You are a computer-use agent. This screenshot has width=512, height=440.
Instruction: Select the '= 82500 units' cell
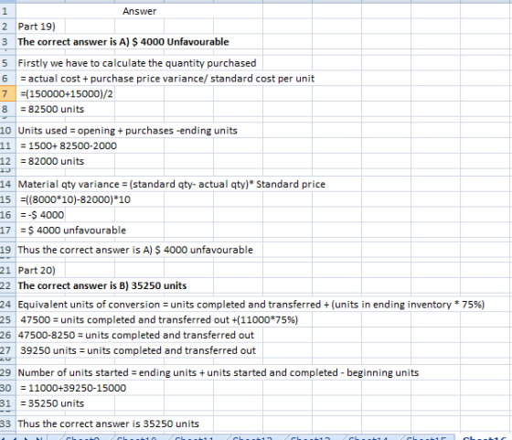coord(52,109)
